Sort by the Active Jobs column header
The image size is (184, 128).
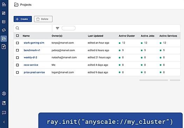click(148, 36)
